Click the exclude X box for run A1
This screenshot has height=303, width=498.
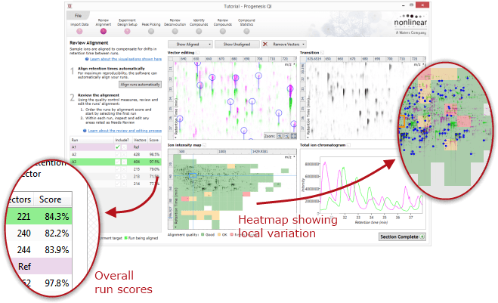tap(124, 147)
